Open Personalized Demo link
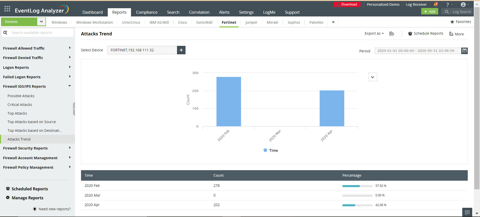This screenshot has width=480, height=217. coord(383,4)
